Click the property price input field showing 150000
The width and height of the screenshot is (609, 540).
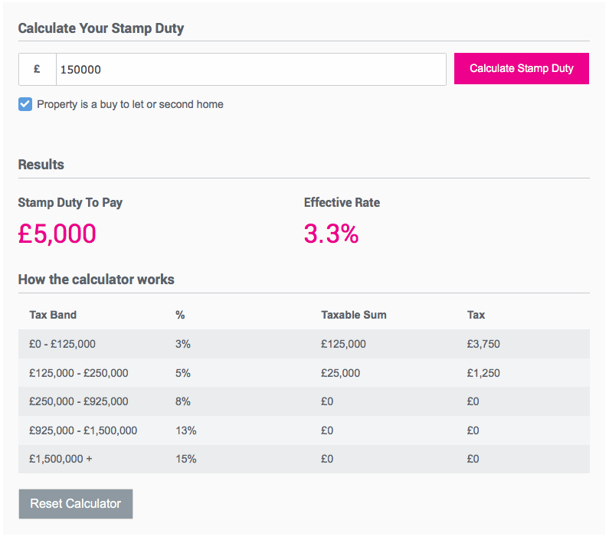251,70
